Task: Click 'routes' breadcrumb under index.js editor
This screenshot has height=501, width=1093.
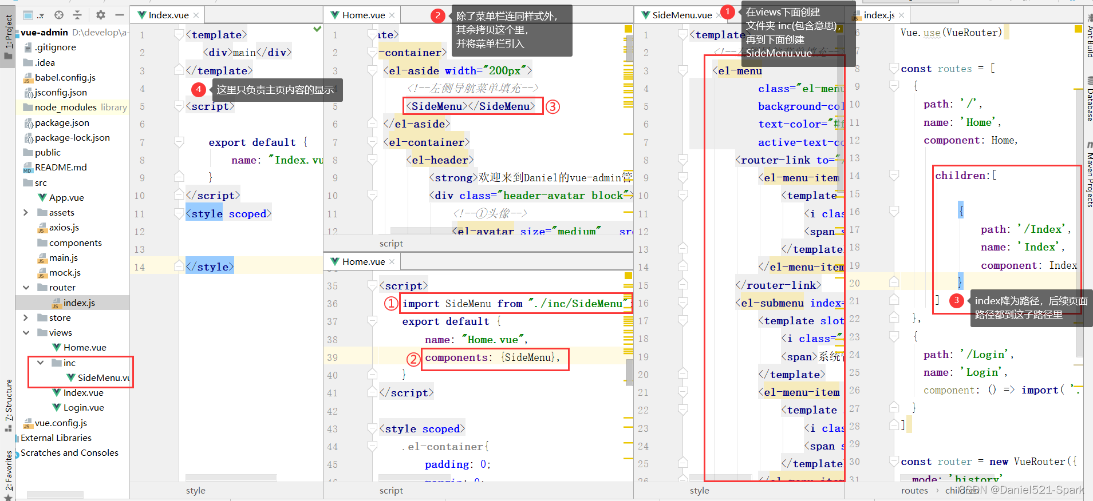Action: tap(914, 491)
